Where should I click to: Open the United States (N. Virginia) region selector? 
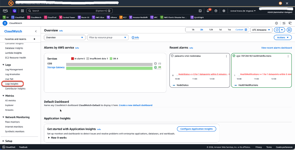click(243, 11)
